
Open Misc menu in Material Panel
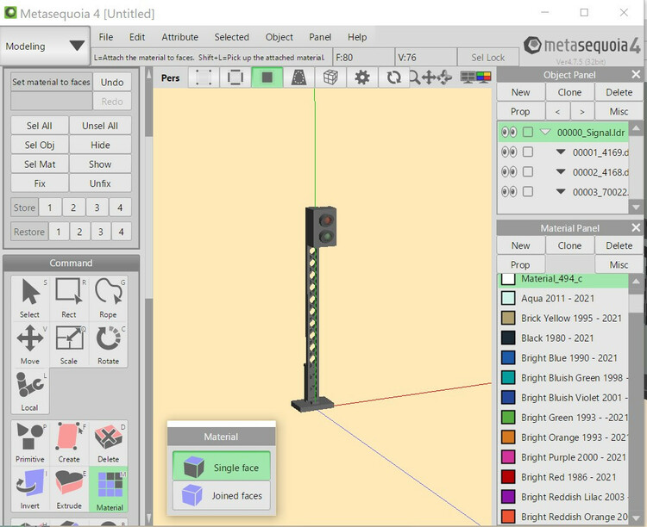pyautogui.click(x=619, y=264)
